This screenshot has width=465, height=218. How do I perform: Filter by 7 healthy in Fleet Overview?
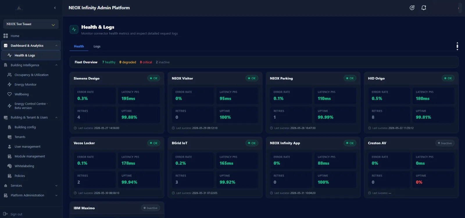click(109, 62)
